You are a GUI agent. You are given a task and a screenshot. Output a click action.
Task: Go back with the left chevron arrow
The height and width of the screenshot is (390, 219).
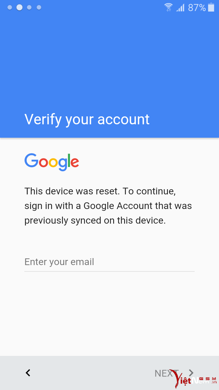[28, 373]
